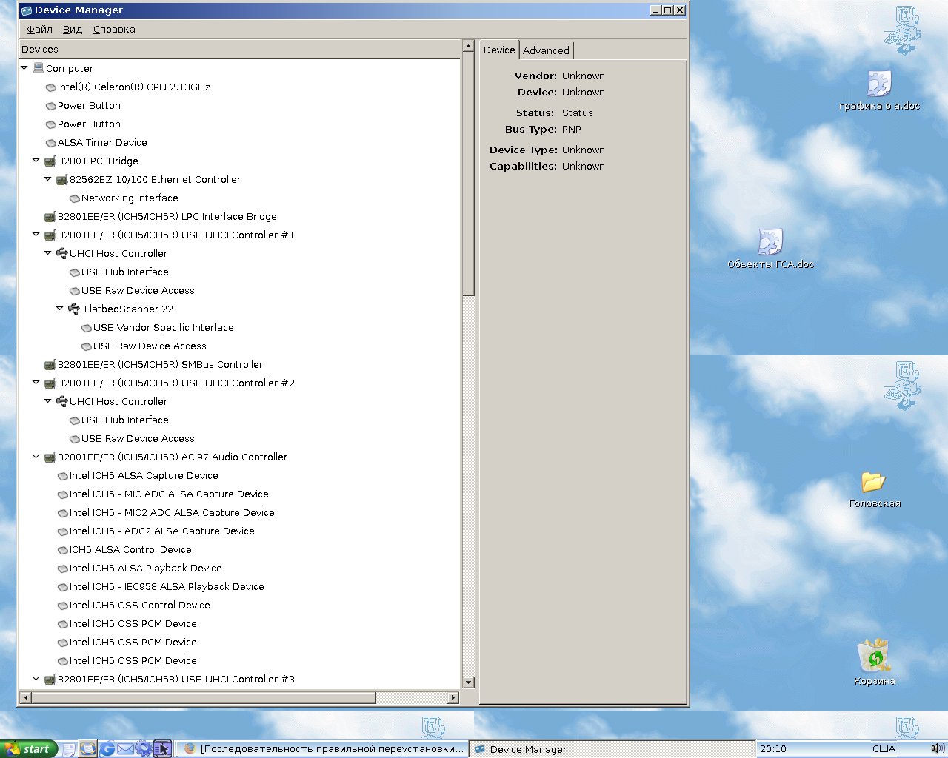Click the Computer icon in device tree
Viewport: 948px width, 758px height.
coord(39,68)
